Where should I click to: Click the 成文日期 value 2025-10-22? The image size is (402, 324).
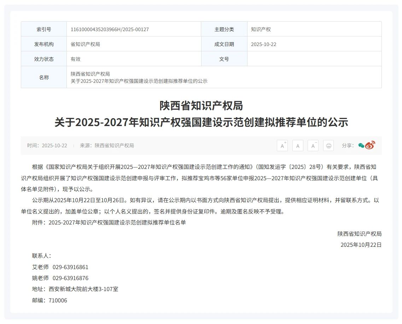(263, 44)
